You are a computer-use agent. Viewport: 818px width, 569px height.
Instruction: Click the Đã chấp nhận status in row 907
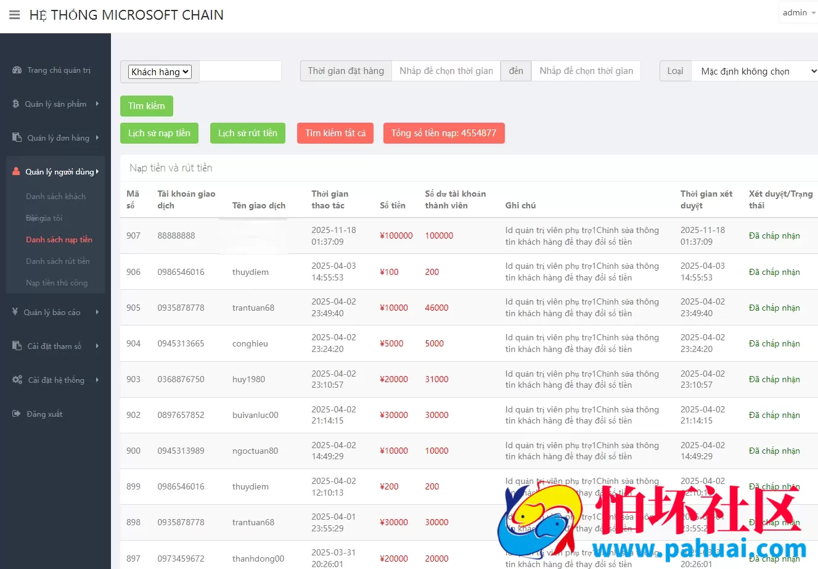[x=774, y=235]
